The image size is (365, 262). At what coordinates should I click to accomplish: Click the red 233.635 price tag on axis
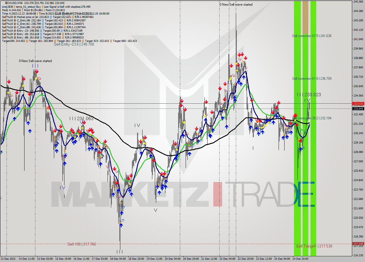tap(358, 104)
